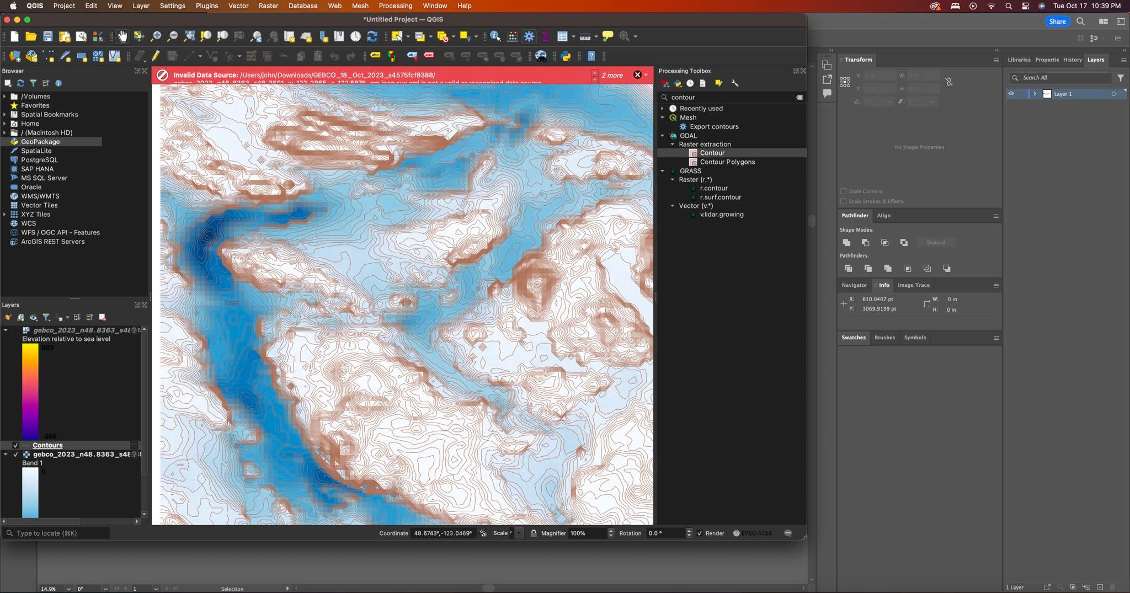
Task: Open the Processing Toolbox gear icon
Action: coord(529,36)
